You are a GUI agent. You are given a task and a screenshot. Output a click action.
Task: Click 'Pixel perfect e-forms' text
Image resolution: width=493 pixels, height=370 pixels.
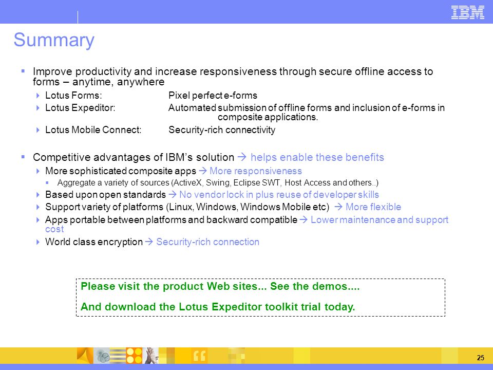click(213, 96)
